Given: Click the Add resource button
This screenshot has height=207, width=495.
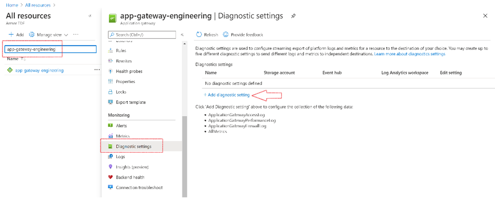Looking at the screenshot, I should click(x=16, y=35).
